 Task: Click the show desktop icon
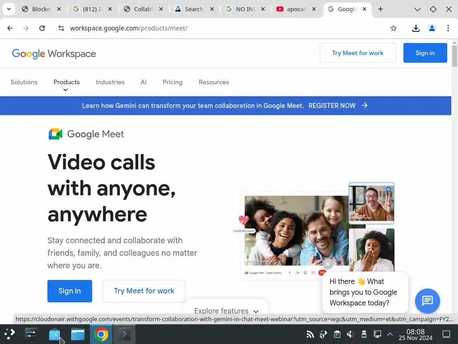(x=446, y=334)
